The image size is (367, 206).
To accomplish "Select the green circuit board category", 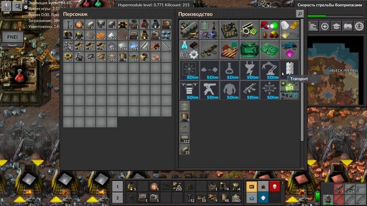I will point(270,50).
